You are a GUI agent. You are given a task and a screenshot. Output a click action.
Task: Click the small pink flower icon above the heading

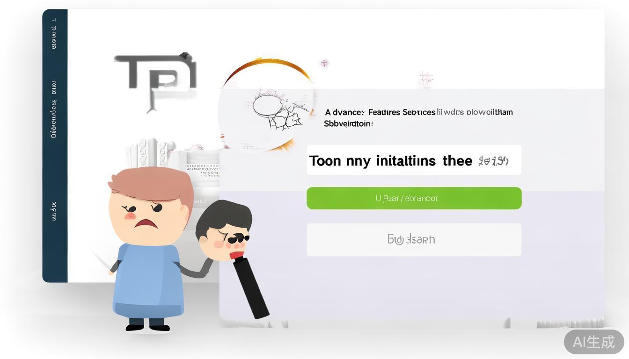point(324,63)
